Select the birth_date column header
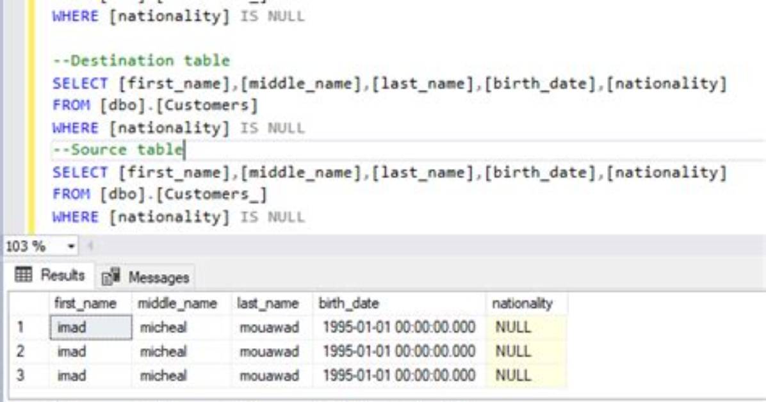The height and width of the screenshot is (402, 766). [399, 303]
